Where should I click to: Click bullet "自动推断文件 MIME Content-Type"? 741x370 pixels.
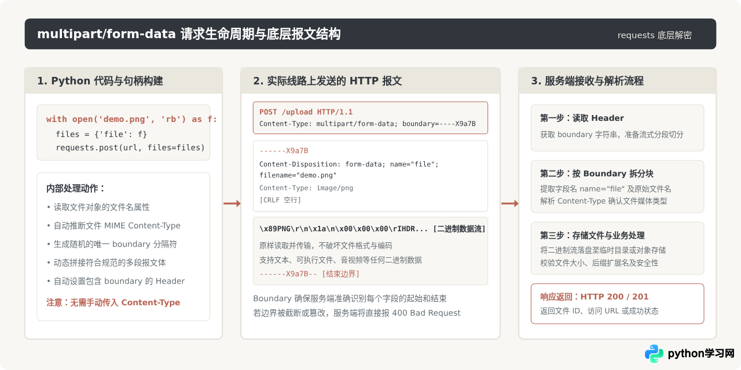coord(113,225)
